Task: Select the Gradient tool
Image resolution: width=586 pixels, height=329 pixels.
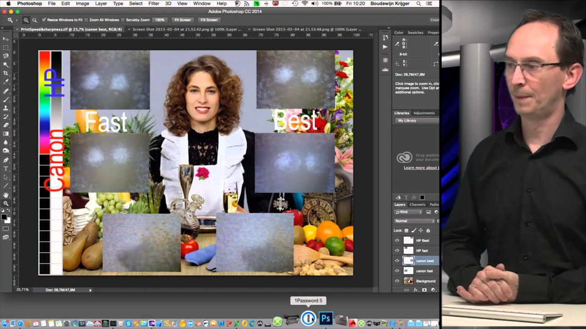Action: tap(6, 133)
